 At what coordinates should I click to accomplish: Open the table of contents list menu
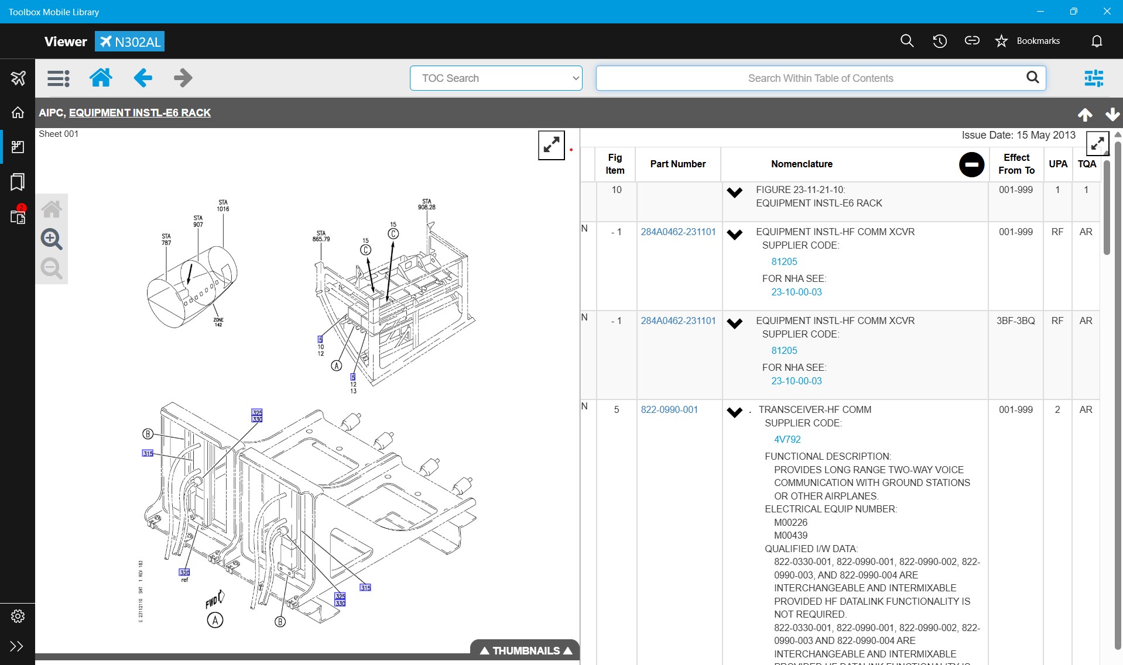pos(59,78)
